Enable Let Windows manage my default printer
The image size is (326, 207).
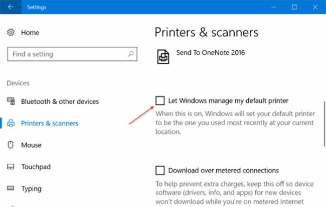[160, 100]
